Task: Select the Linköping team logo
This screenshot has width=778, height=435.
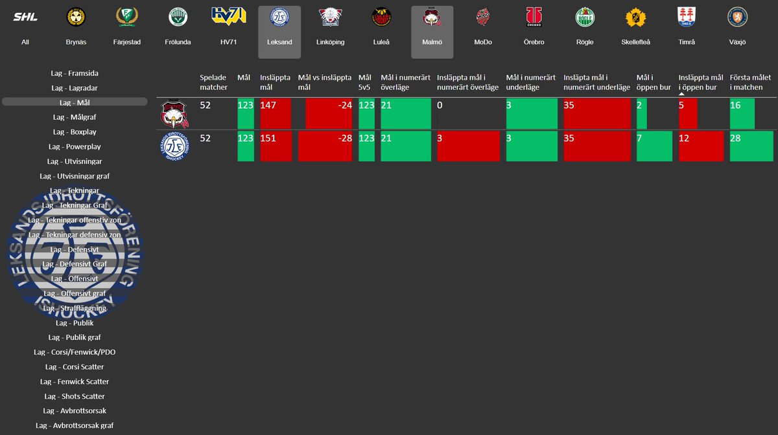Action: tap(330, 17)
